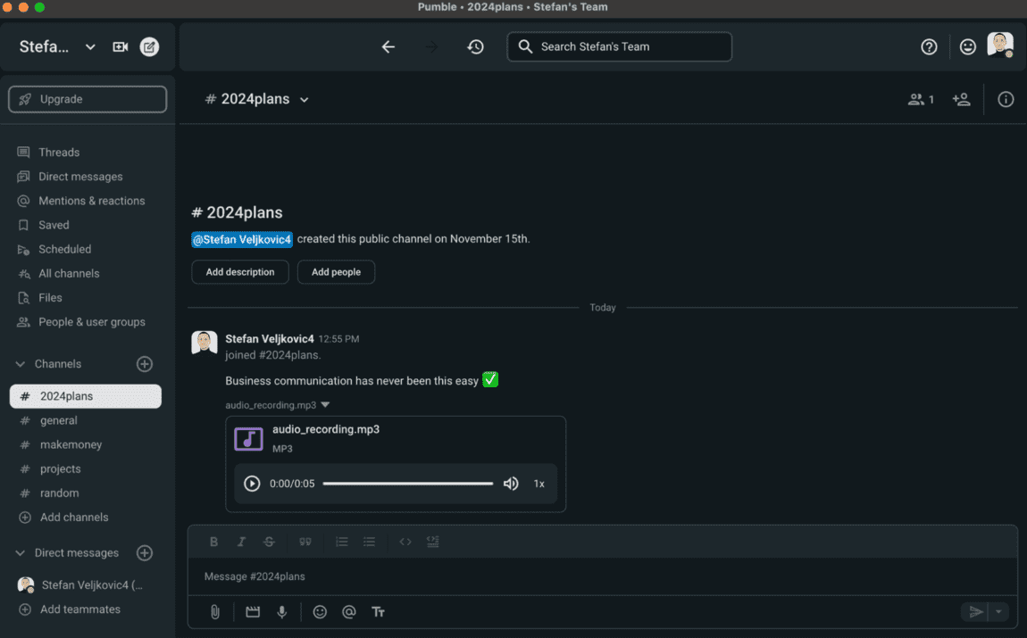Viewport: 1027px width, 638px height.
Task: Toggle the text formatting toolbar (Tt)
Action: click(378, 612)
